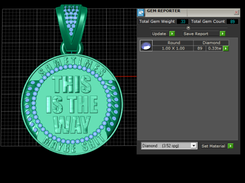Click the 'GEM REPORTER' title text
245x183 pixels.
163,11
